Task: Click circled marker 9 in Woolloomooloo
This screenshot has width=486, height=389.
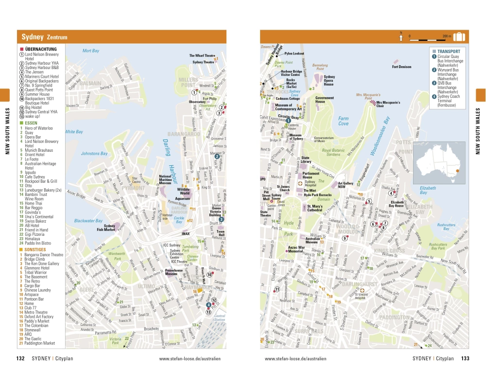Action: pos(345,238)
